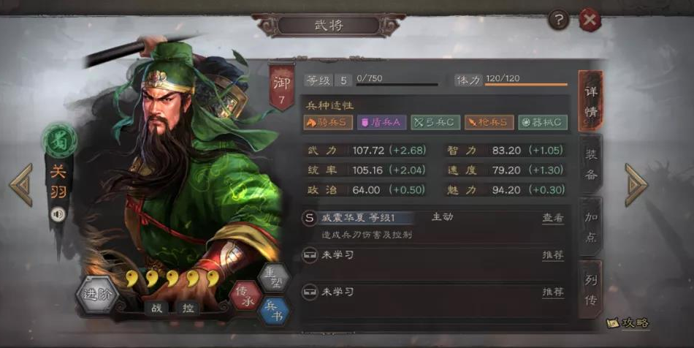
Task: Tap the red 御 7 banner badge
Action: (281, 88)
